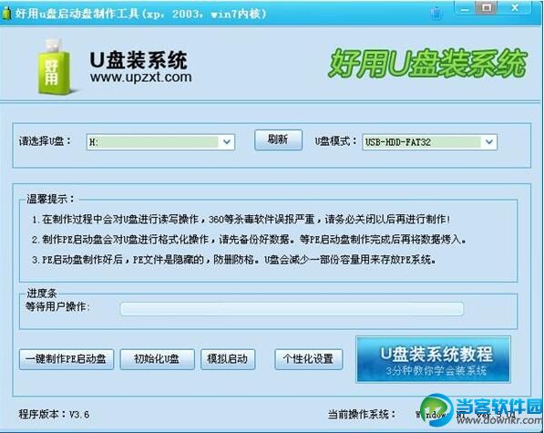The height and width of the screenshot is (433, 544).
Task: Click the 温馨提示 heading
Action: (50, 199)
